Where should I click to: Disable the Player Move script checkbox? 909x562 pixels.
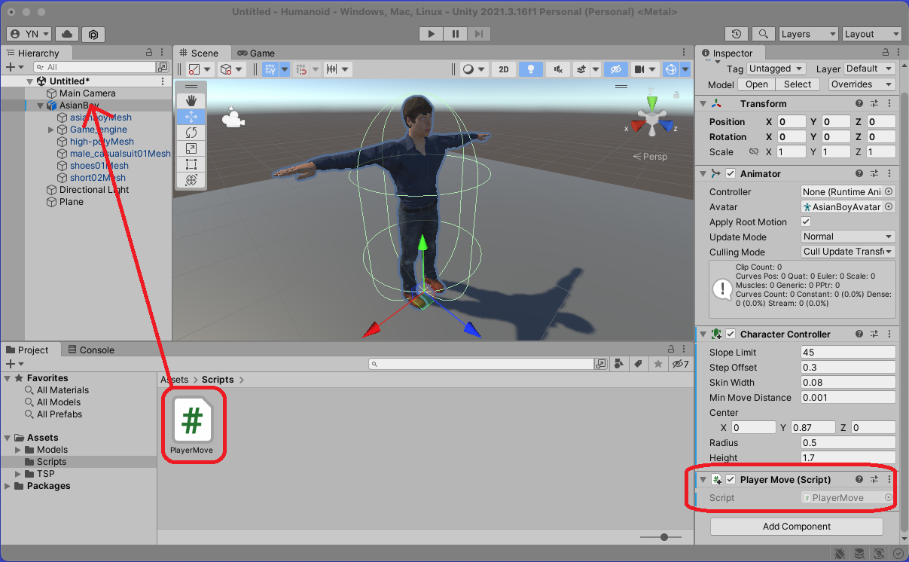pyautogui.click(x=731, y=480)
